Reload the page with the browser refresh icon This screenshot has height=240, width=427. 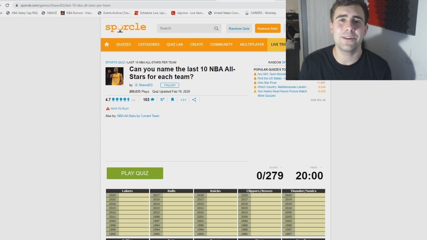(x=7, y=5)
